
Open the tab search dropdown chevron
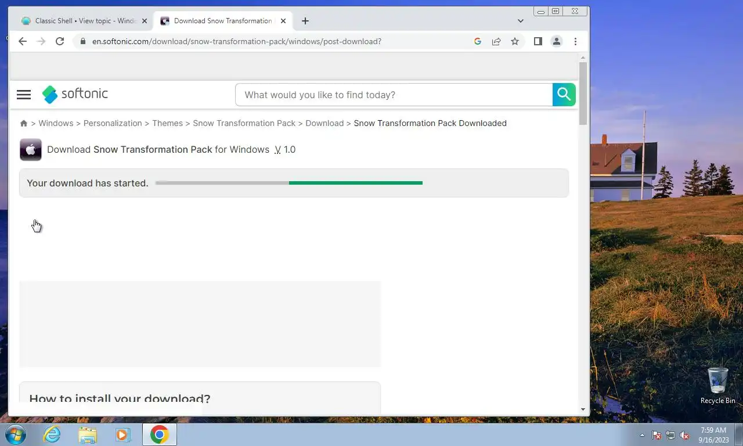pyautogui.click(x=521, y=21)
